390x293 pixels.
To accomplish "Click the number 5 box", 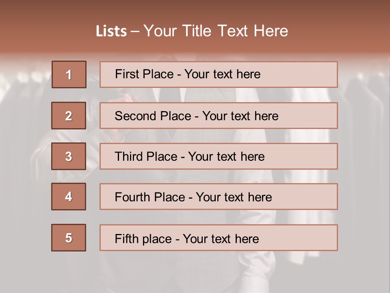I will point(69,238).
